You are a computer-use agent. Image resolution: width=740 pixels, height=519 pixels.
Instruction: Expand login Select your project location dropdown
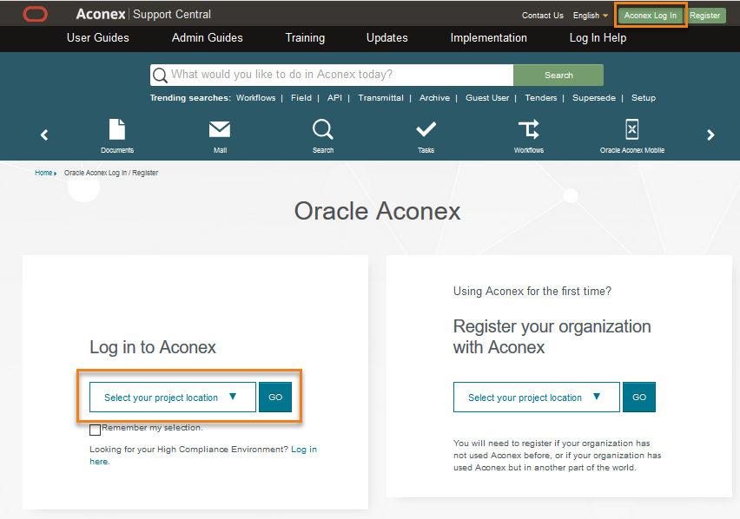tap(173, 397)
